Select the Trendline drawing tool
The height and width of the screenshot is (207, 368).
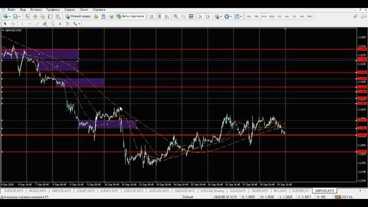(37, 24)
